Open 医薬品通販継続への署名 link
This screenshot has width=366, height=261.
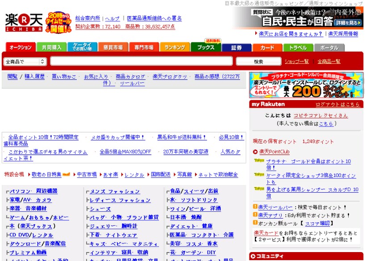tap(154, 18)
